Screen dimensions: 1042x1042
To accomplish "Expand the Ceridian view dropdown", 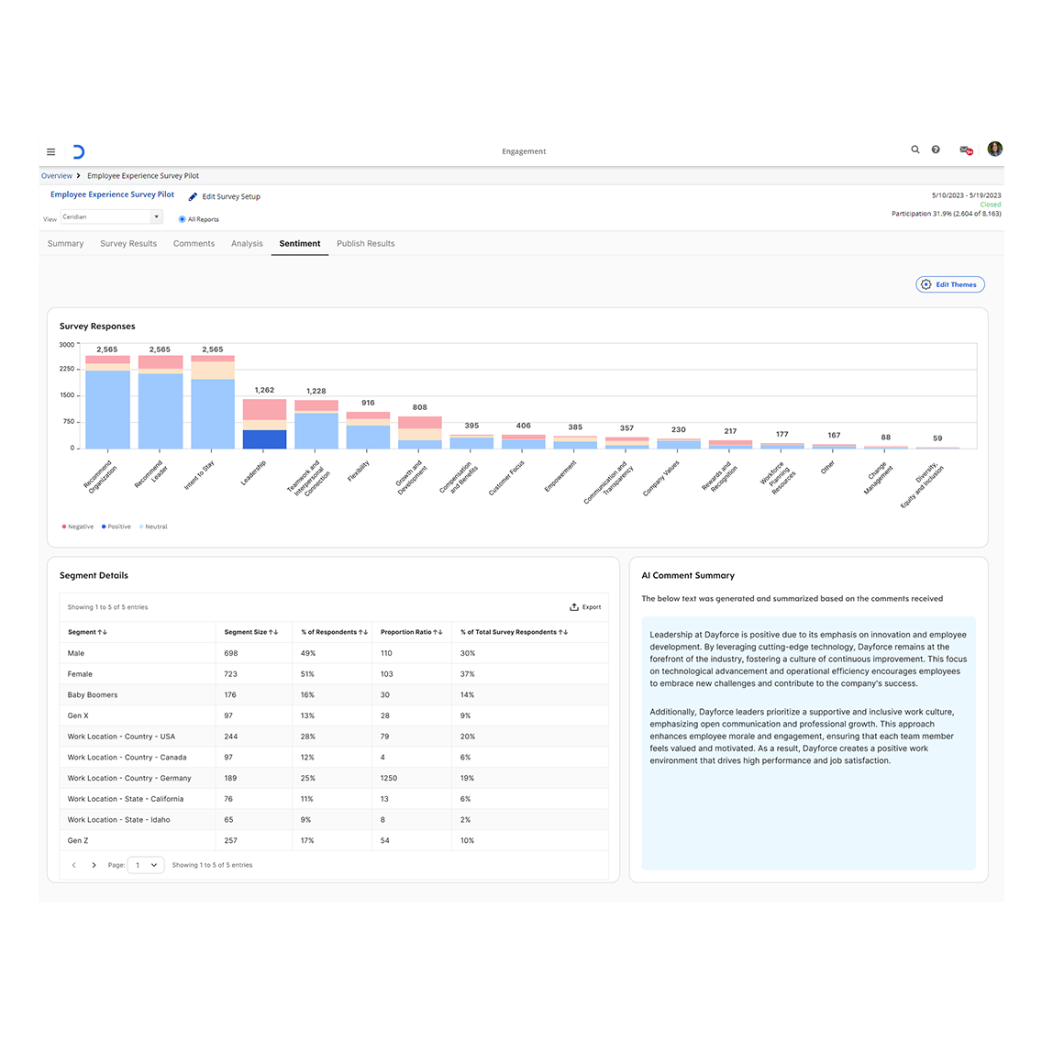I will point(157,217).
